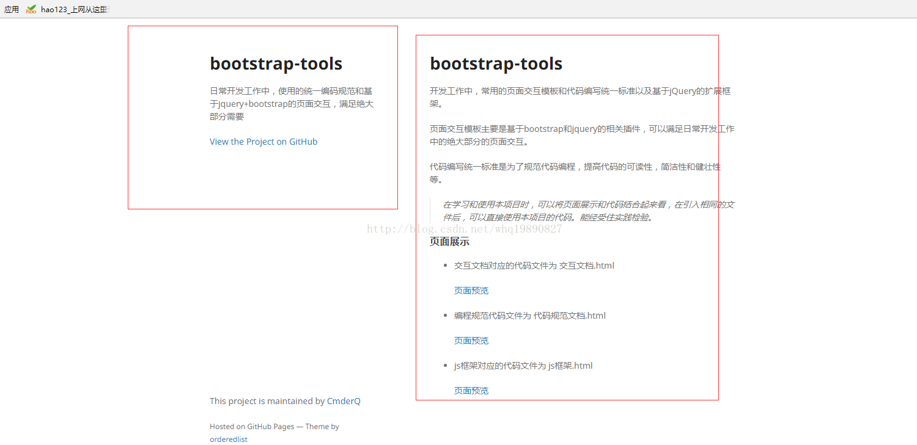
Task: Click the 应用 apps bookmark
Action: 12,9
